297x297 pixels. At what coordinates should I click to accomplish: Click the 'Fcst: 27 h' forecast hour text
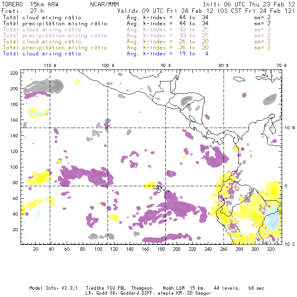click(x=22, y=11)
